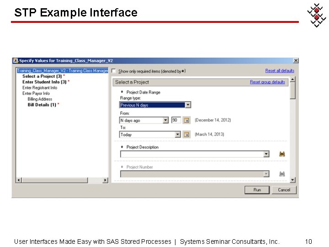
Task: Click the greyed binoculars icon for Project Number
Action: 282,174
